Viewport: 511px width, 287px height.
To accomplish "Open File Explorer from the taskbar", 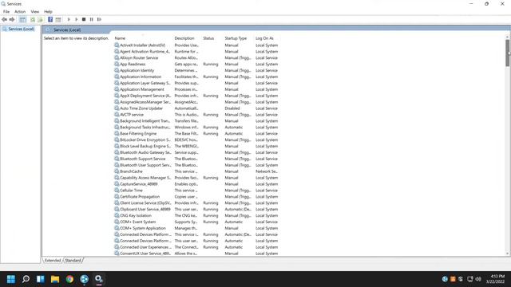I will 55,279.
